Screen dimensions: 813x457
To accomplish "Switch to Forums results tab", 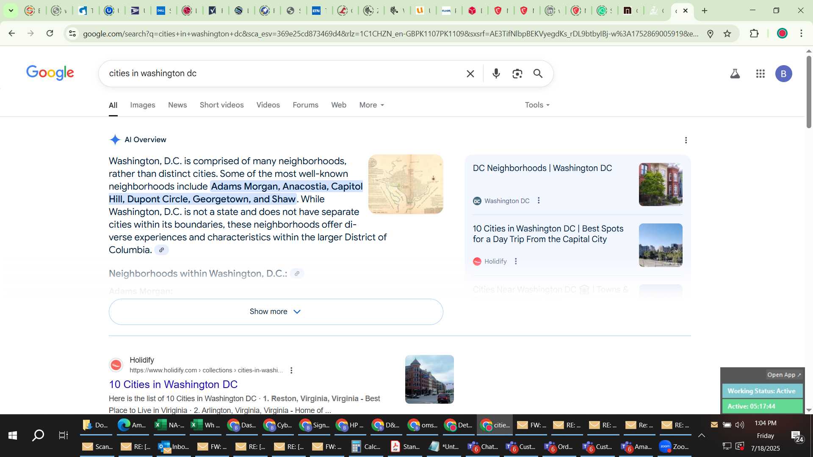I will click(305, 105).
